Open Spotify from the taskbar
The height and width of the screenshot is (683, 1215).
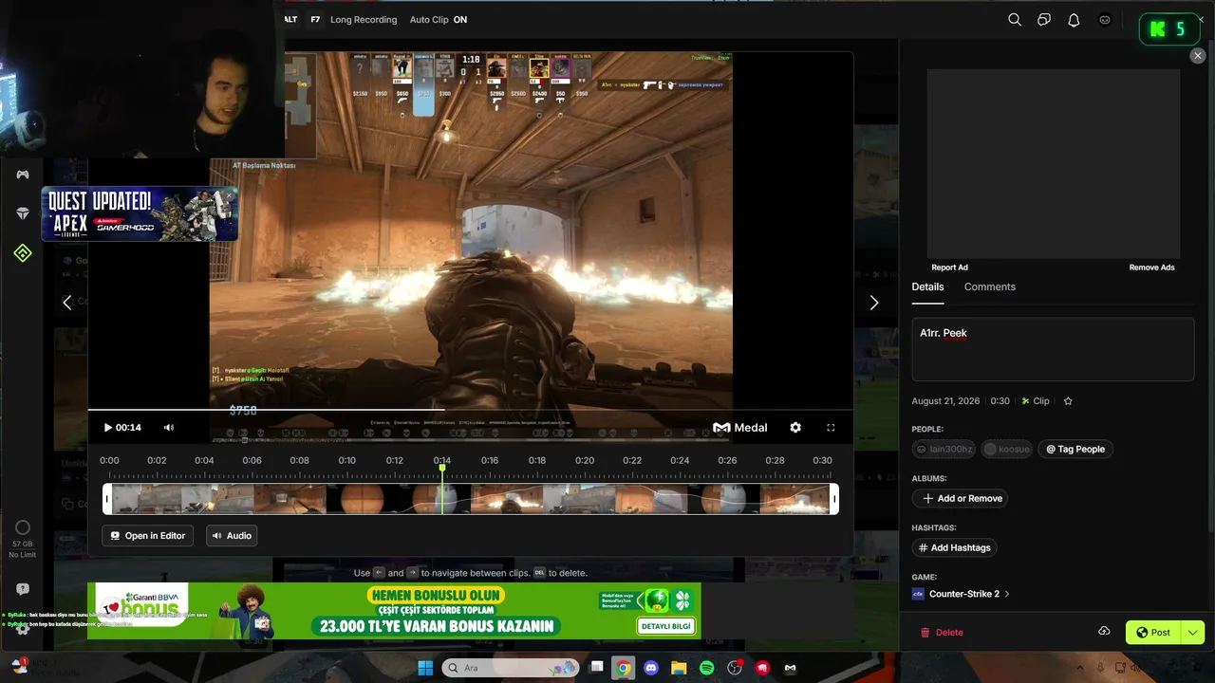(707, 668)
